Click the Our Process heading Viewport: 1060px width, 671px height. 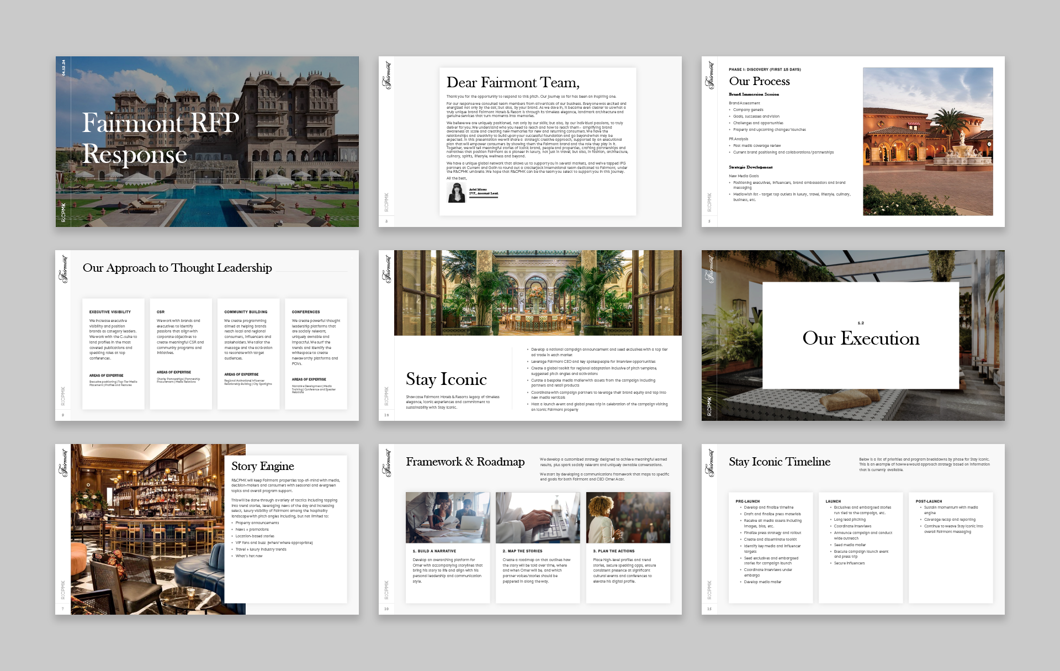point(759,81)
